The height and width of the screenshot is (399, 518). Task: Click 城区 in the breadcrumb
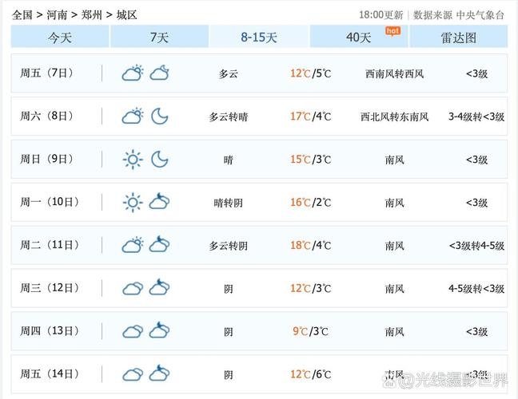click(x=126, y=15)
